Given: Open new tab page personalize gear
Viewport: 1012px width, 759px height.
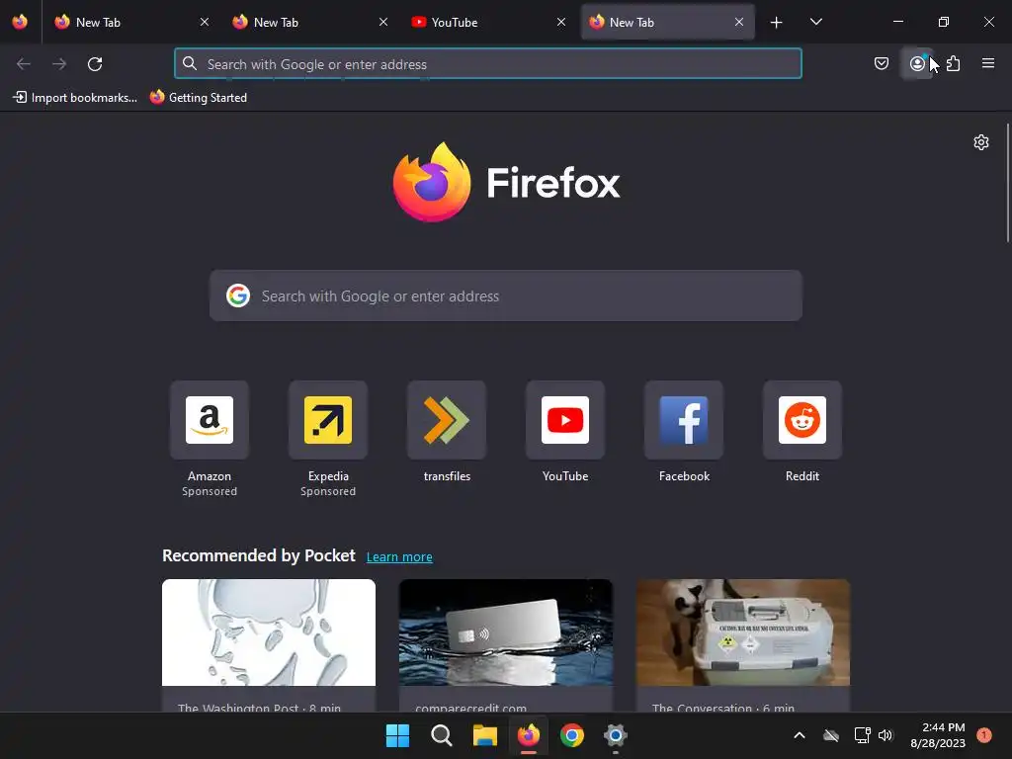Looking at the screenshot, I should 981,142.
